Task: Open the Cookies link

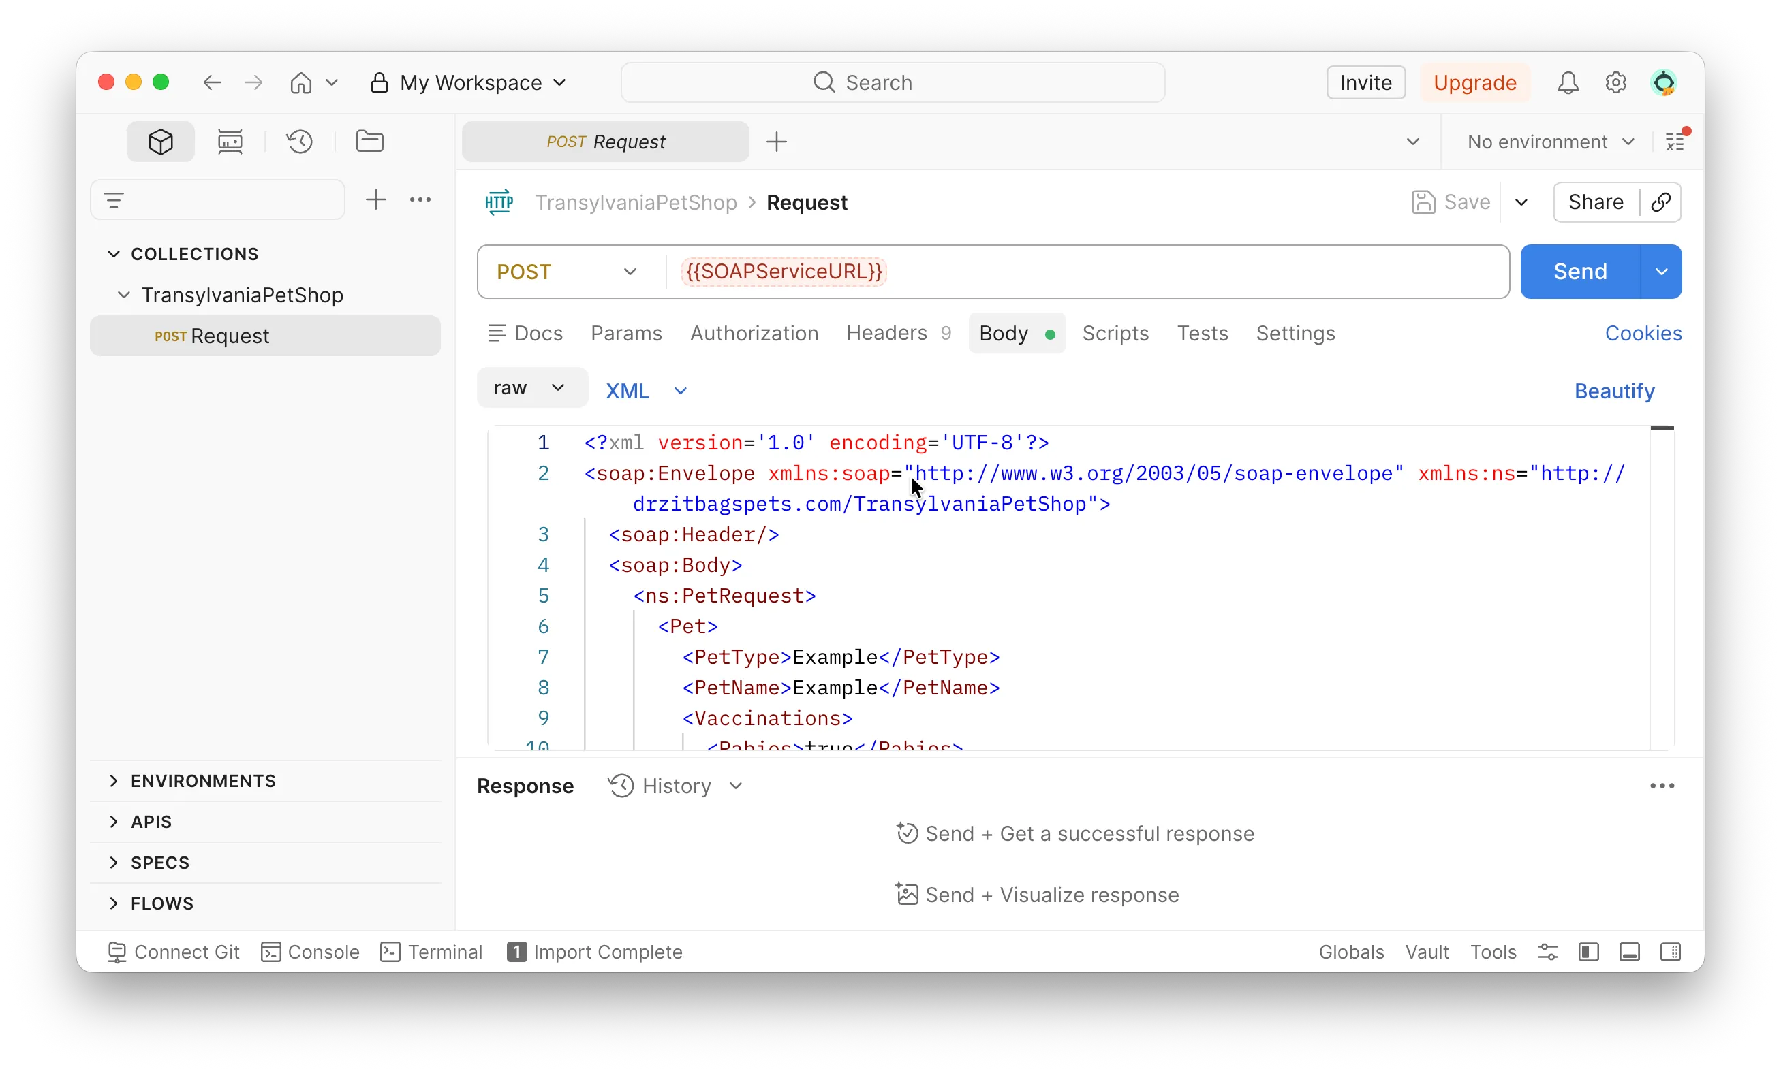Action: (1643, 333)
